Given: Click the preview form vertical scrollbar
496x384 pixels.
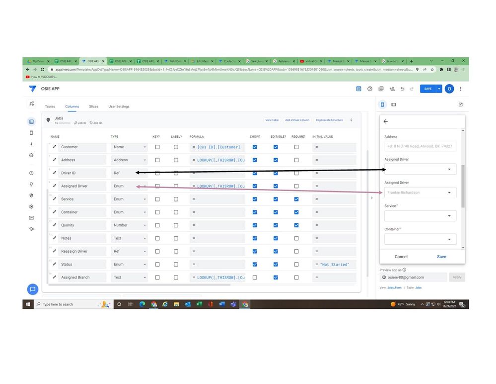Looking at the screenshot, I should [x=463, y=187].
